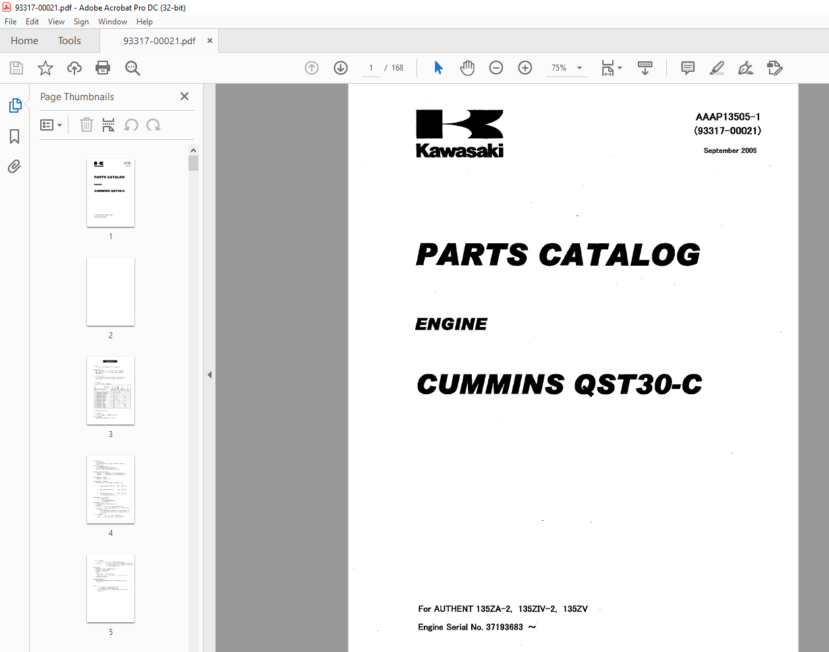Click the Save file icon

click(16, 68)
